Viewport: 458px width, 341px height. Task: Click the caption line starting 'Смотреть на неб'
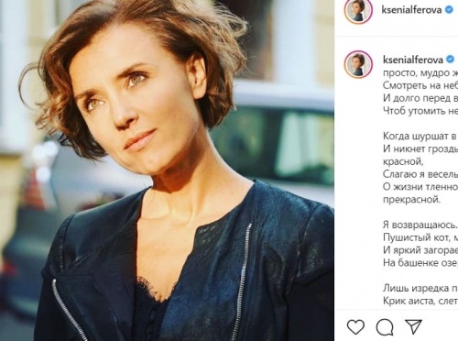(x=420, y=85)
